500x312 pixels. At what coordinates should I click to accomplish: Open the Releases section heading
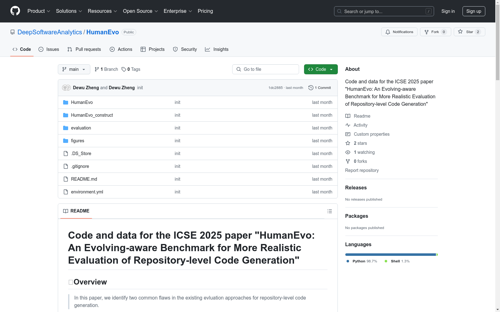coord(356,188)
